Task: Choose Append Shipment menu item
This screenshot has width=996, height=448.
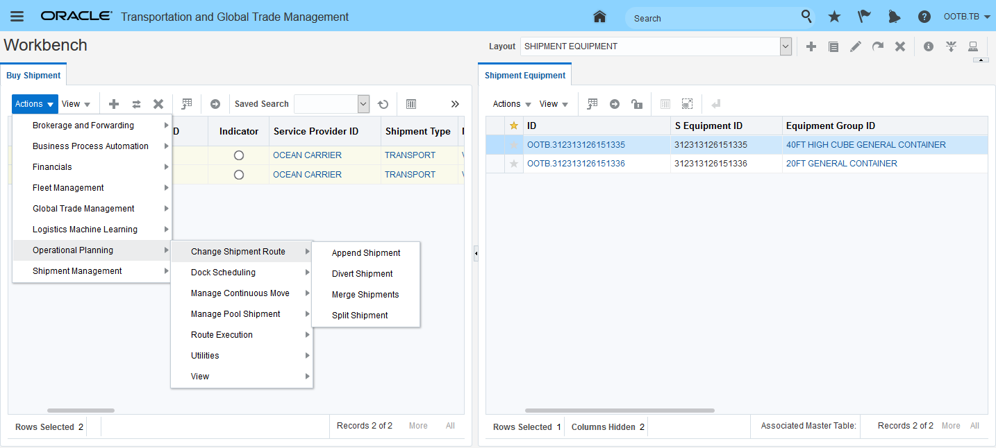Action: click(x=366, y=253)
